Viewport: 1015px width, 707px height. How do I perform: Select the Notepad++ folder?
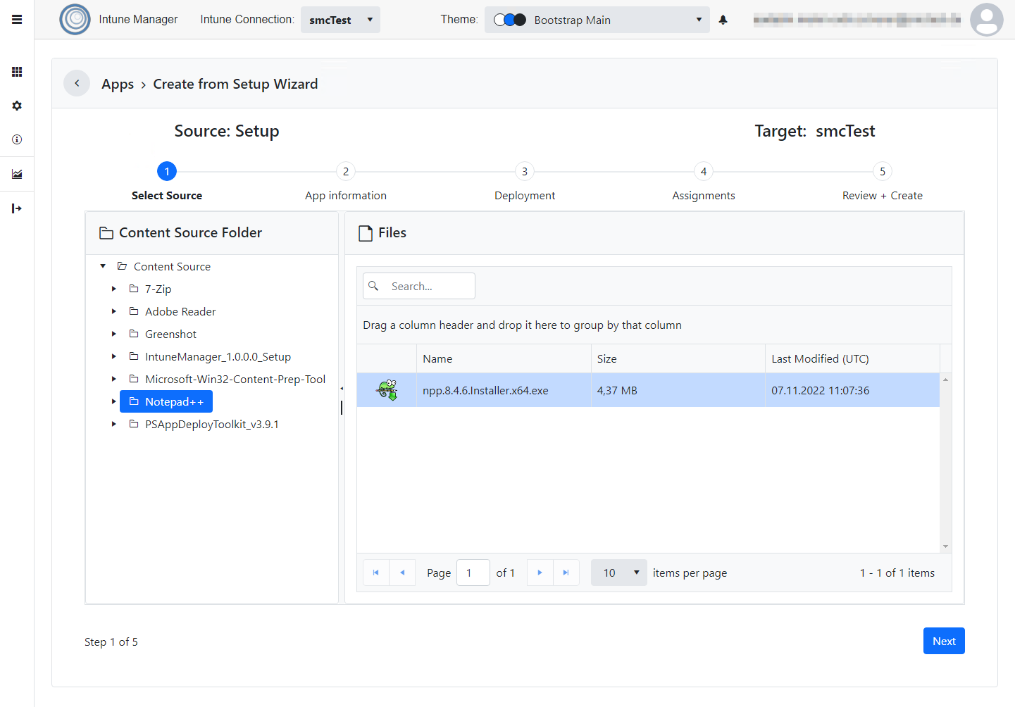coord(166,401)
